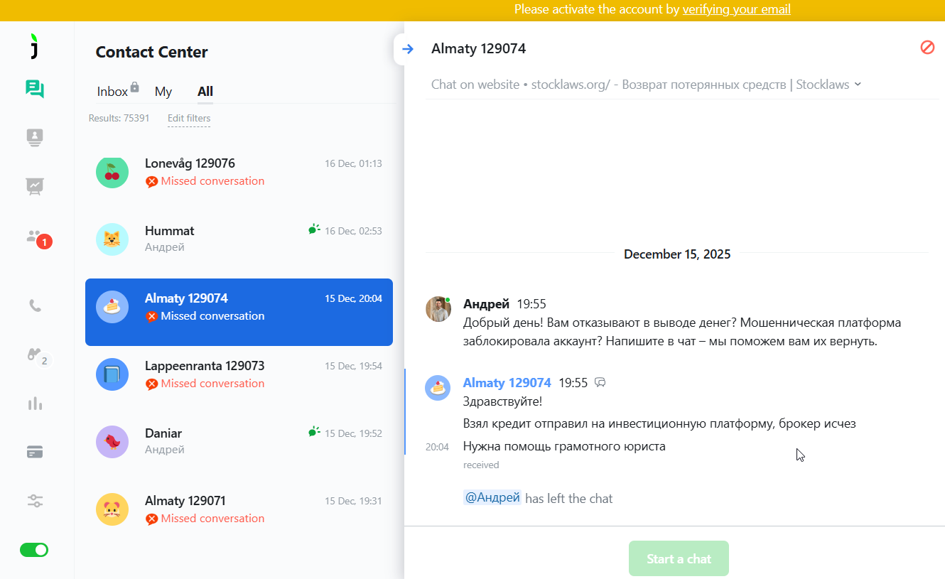Switch to the My tab
The width and height of the screenshot is (945, 579).
(x=163, y=92)
